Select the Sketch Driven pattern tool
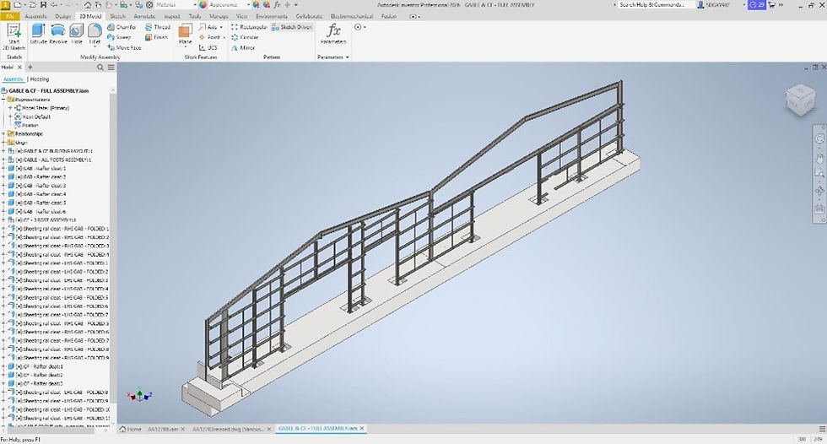The width and height of the screenshot is (827, 444). click(292, 27)
